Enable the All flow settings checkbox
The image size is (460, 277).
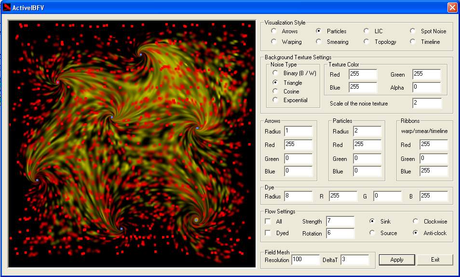(x=268, y=222)
